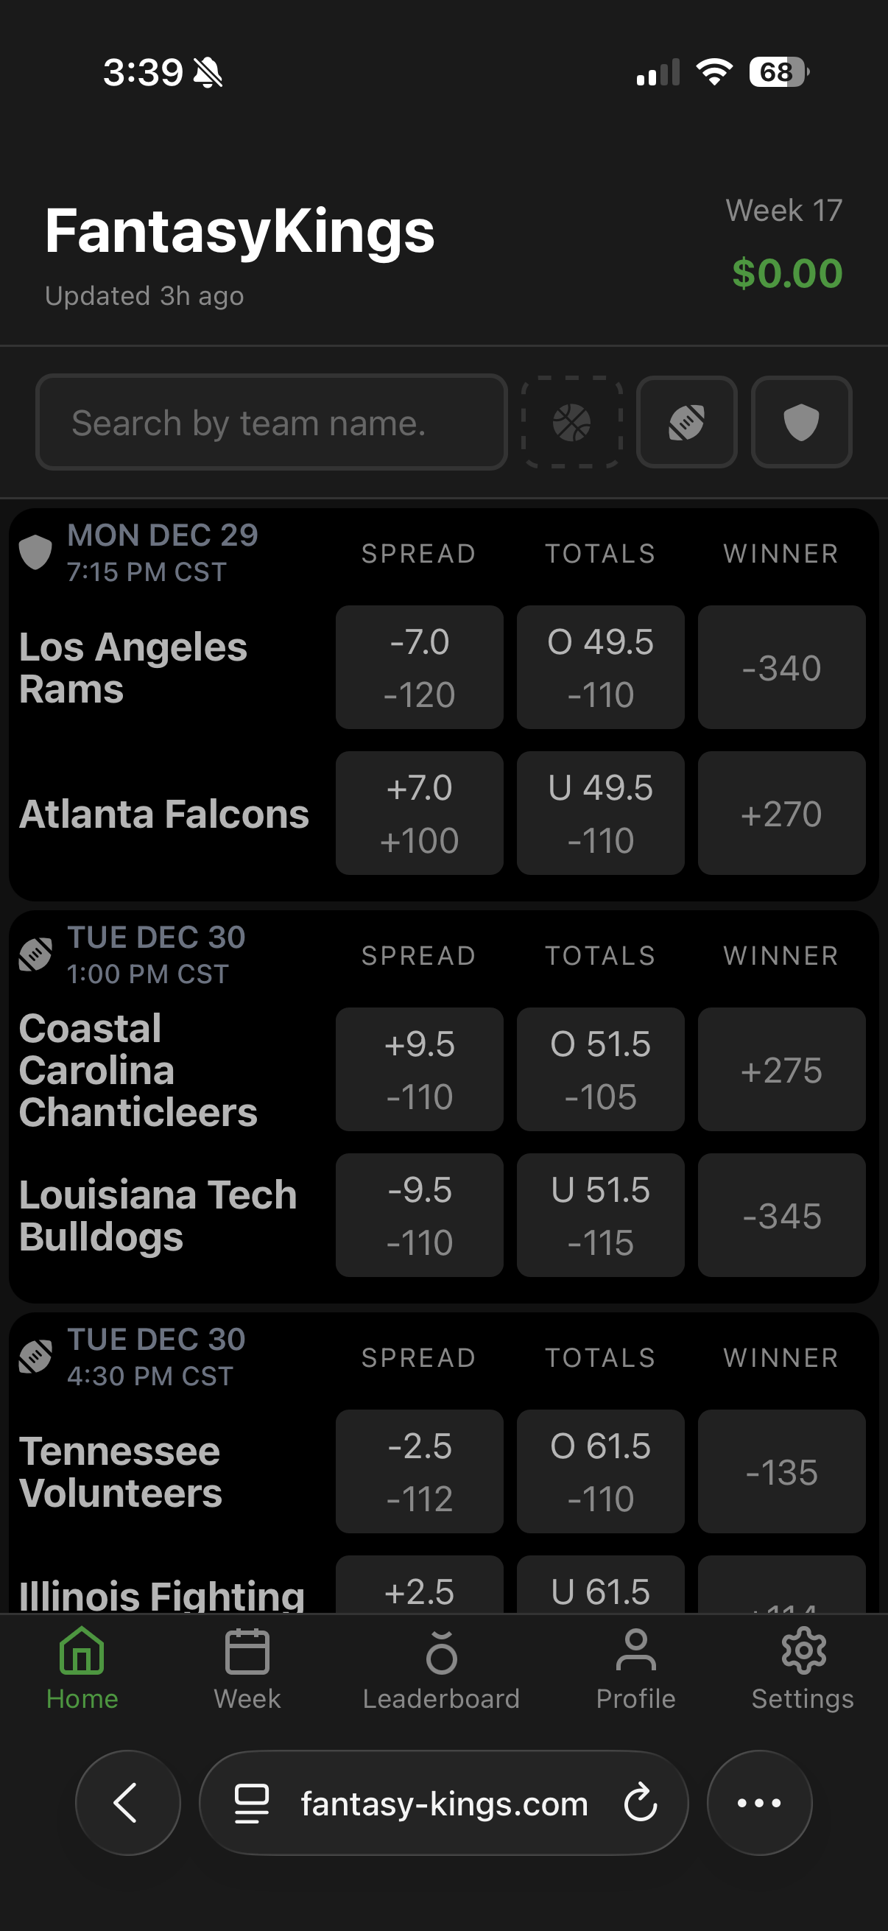
Task: Open the Leaderboard tab
Action: tap(440, 1669)
